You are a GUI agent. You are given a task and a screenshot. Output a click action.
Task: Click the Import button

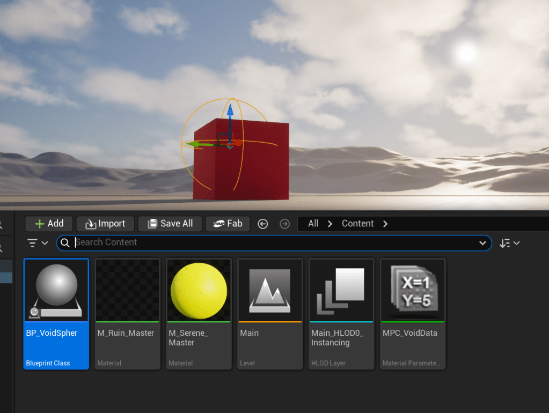coord(105,224)
